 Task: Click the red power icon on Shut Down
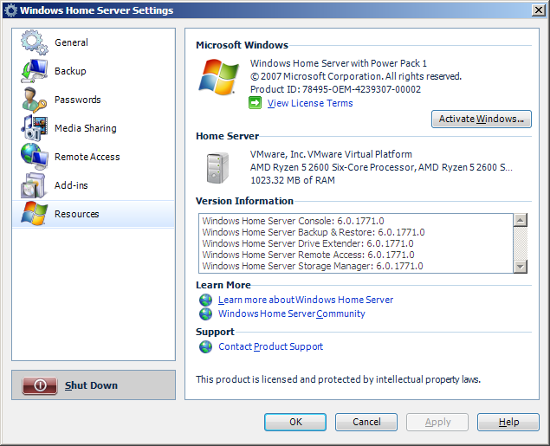[40, 385]
